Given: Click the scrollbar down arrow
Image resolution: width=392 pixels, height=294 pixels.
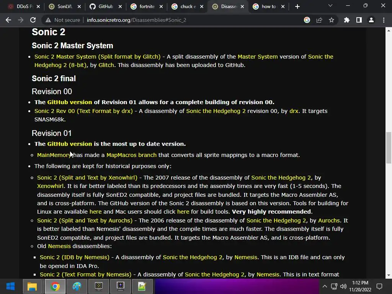Looking at the screenshot, I should point(389,275).
